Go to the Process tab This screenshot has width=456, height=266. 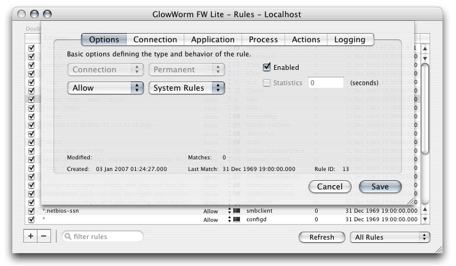pos(263,39)
